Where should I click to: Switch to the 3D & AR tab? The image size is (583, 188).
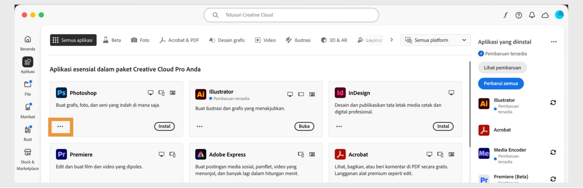(x=334, y=40)
